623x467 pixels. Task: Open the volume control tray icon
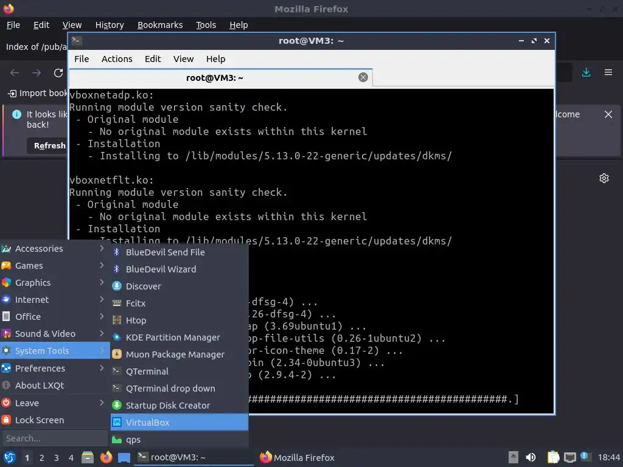[x=531, y=457]
